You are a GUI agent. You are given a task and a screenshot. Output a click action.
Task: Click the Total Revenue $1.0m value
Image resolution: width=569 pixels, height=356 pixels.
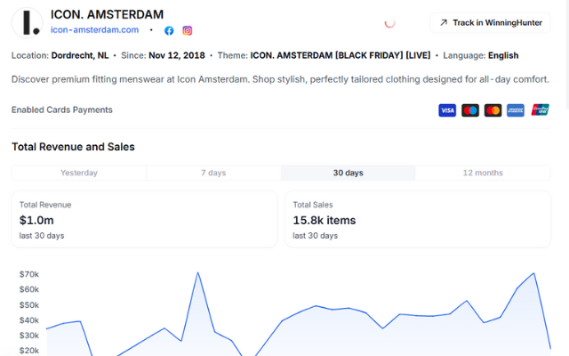pyautogui.click(x=36, y=220)
